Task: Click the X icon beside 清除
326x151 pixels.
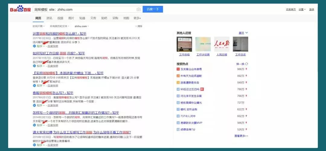Action: tap(136, 26)
